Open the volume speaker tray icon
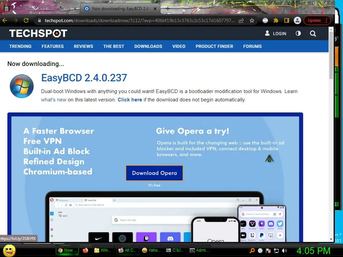The image size is (343, 257). tap(284, 251)
